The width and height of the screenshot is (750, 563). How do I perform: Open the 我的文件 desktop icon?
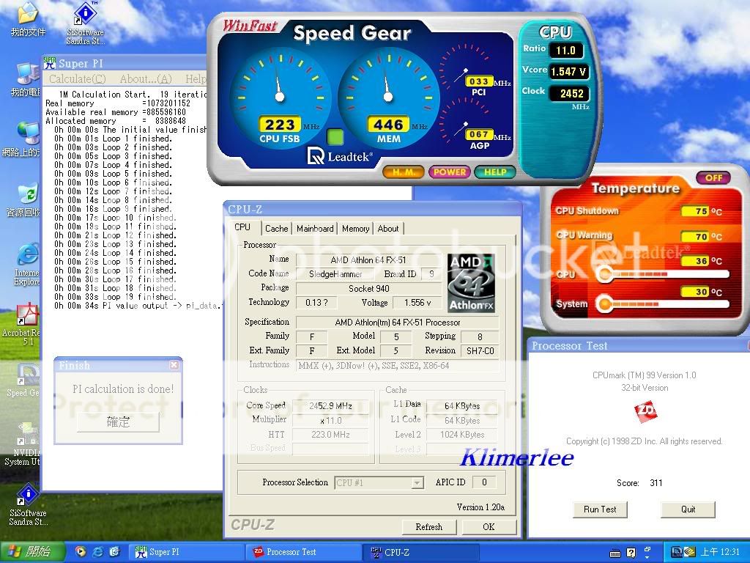pyautogui.click(x=28, y=19)
